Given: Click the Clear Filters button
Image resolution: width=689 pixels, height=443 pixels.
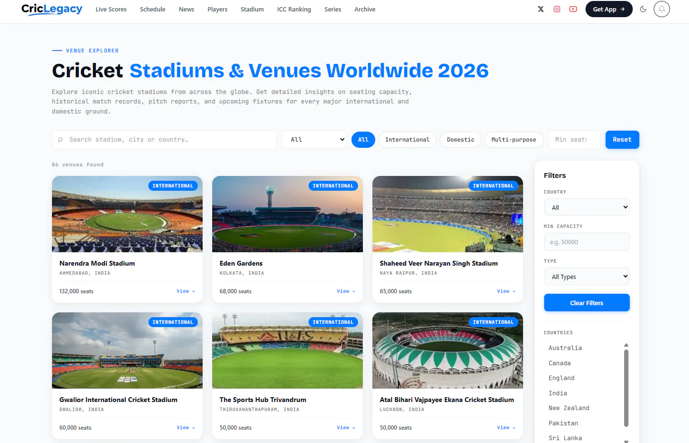Looking at the screenshot, I should 586,303.
